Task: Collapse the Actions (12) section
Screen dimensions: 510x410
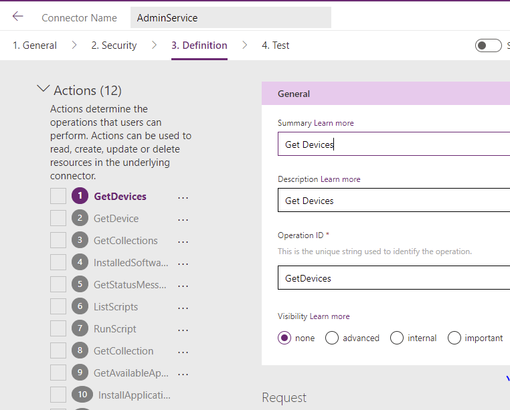Action: (x=44, y=88)
